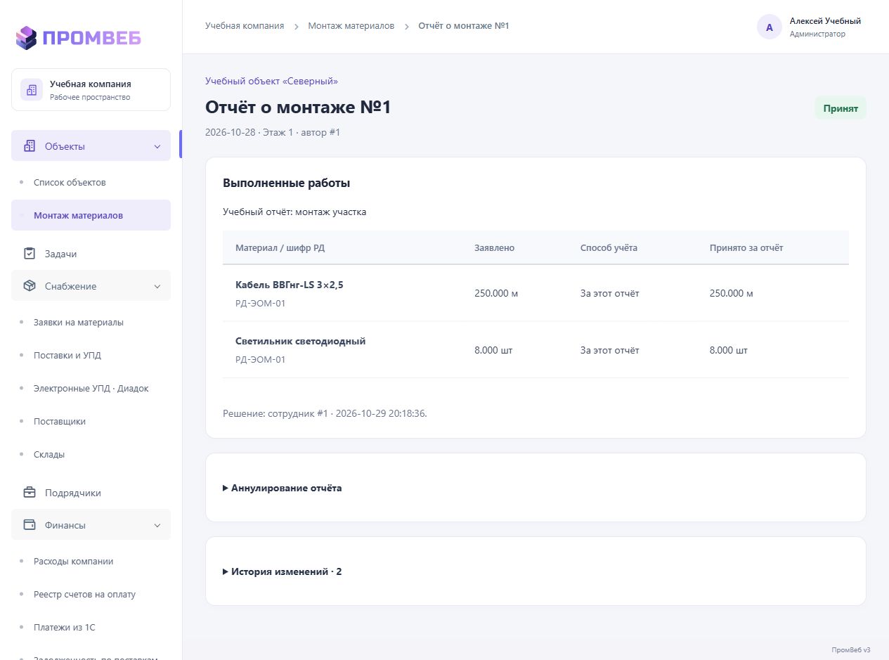This screenshot has height=660, width=889.
Task: Click the Подрядчики briefcase icon
Action: [30, 493]
